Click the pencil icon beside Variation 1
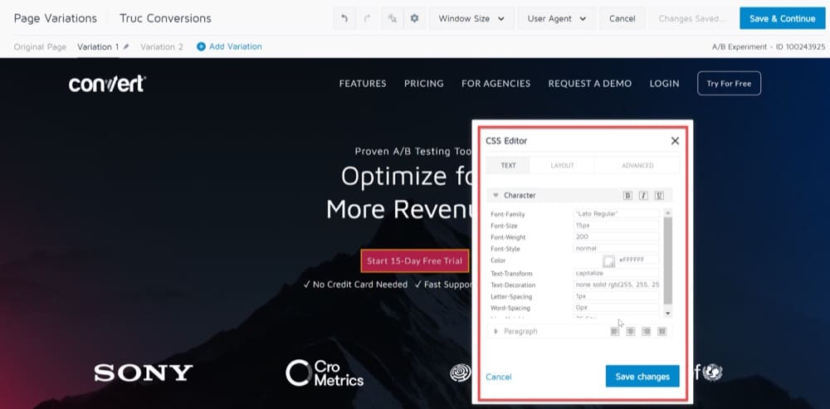This screenshot has width=830, height=409. (126, 46)
